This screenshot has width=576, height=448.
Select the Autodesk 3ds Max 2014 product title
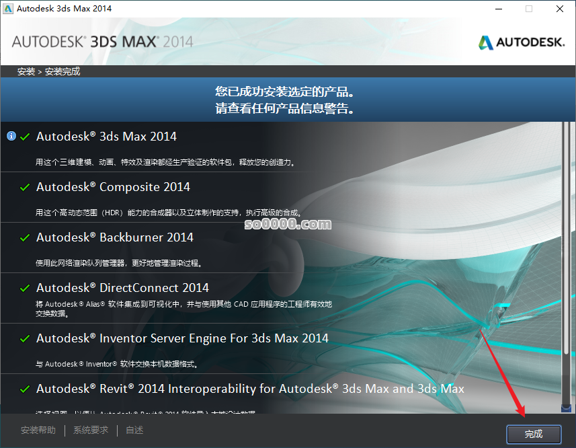pos(106,137)
